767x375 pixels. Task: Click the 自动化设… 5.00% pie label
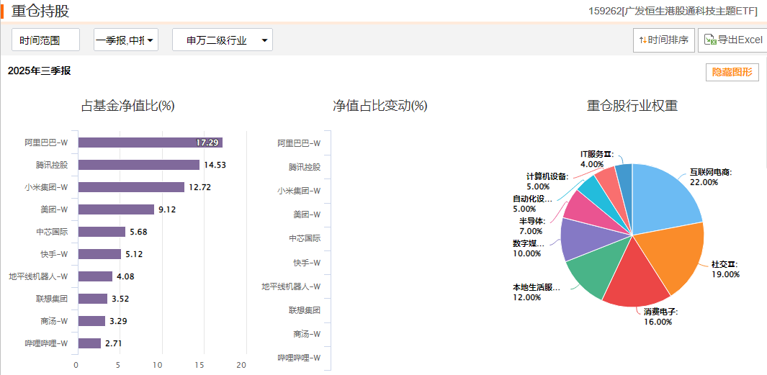point(532,204)
